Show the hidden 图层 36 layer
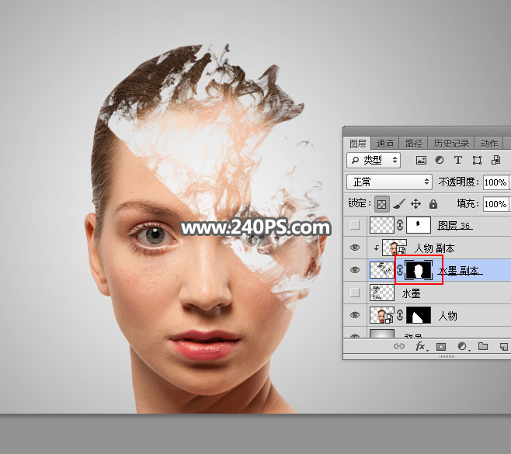The image size is (511, 454). tap(355, 225)
